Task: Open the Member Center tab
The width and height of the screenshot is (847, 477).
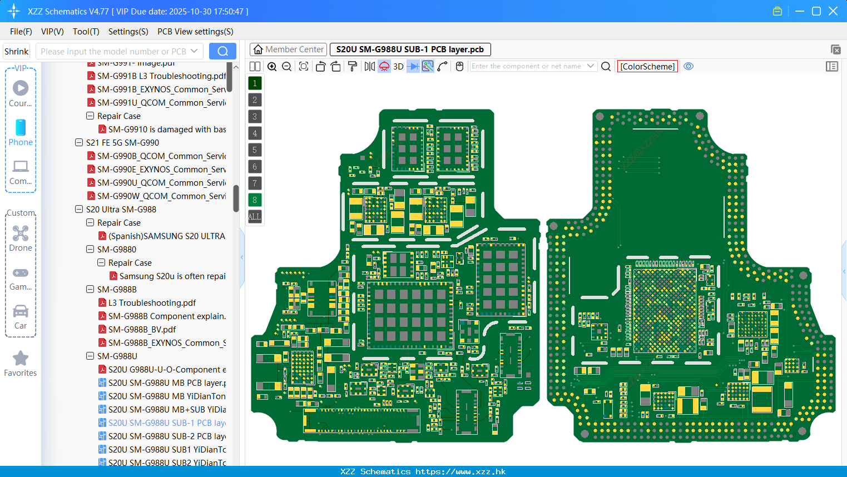Action: pos(288,49)
